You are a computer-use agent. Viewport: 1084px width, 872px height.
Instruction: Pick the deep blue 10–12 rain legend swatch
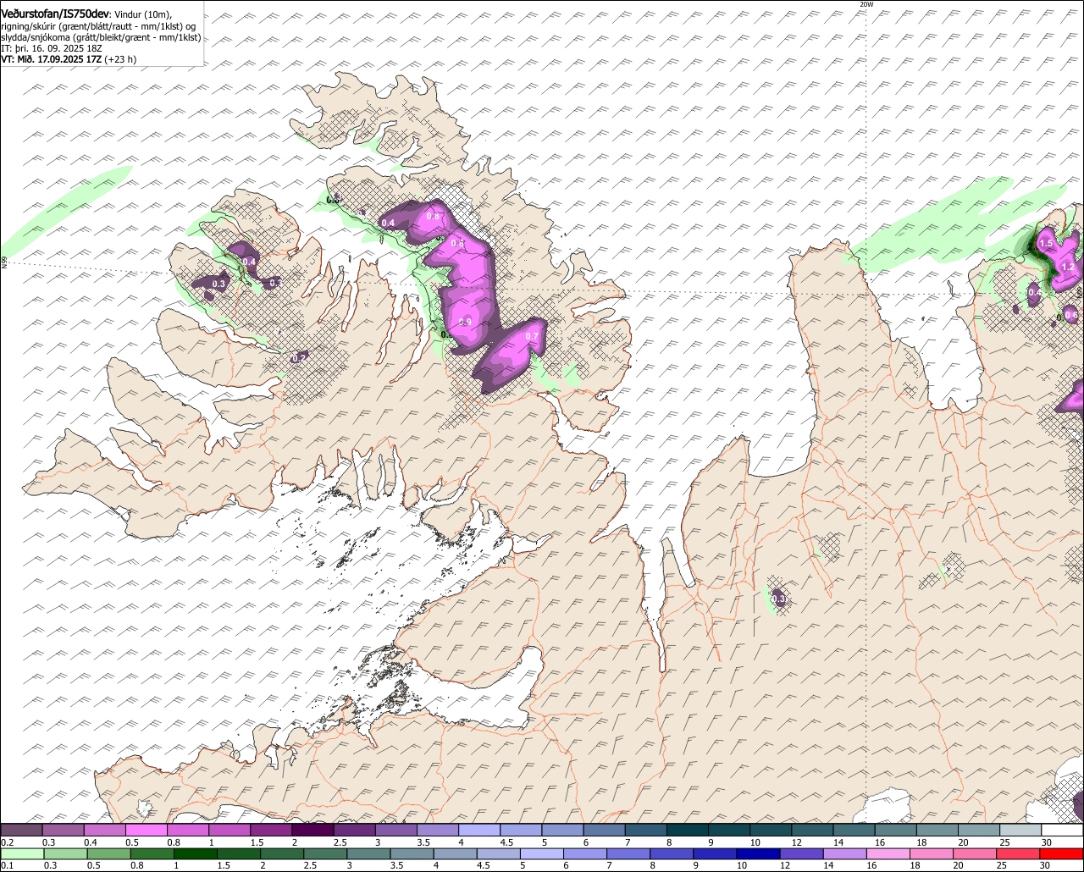pos(760,853)
